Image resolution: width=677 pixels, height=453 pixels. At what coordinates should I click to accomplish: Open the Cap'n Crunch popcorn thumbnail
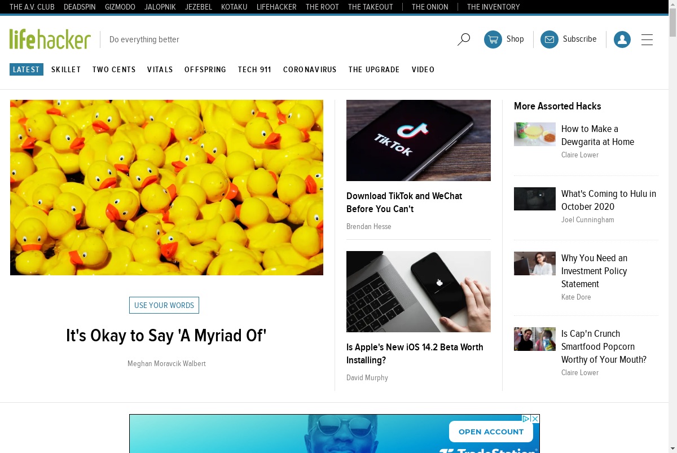535,339
